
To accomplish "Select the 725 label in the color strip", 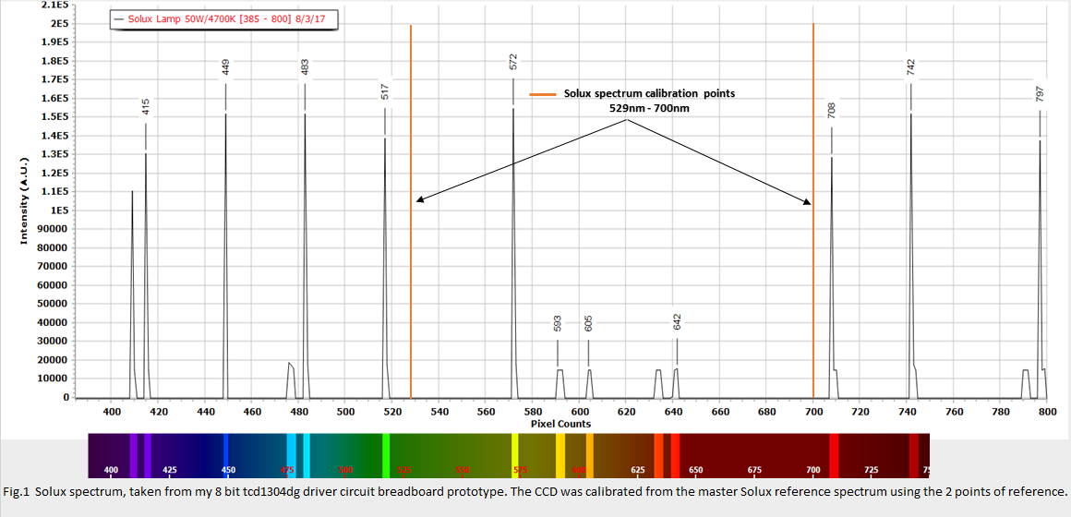I will [x=872, y=471].
